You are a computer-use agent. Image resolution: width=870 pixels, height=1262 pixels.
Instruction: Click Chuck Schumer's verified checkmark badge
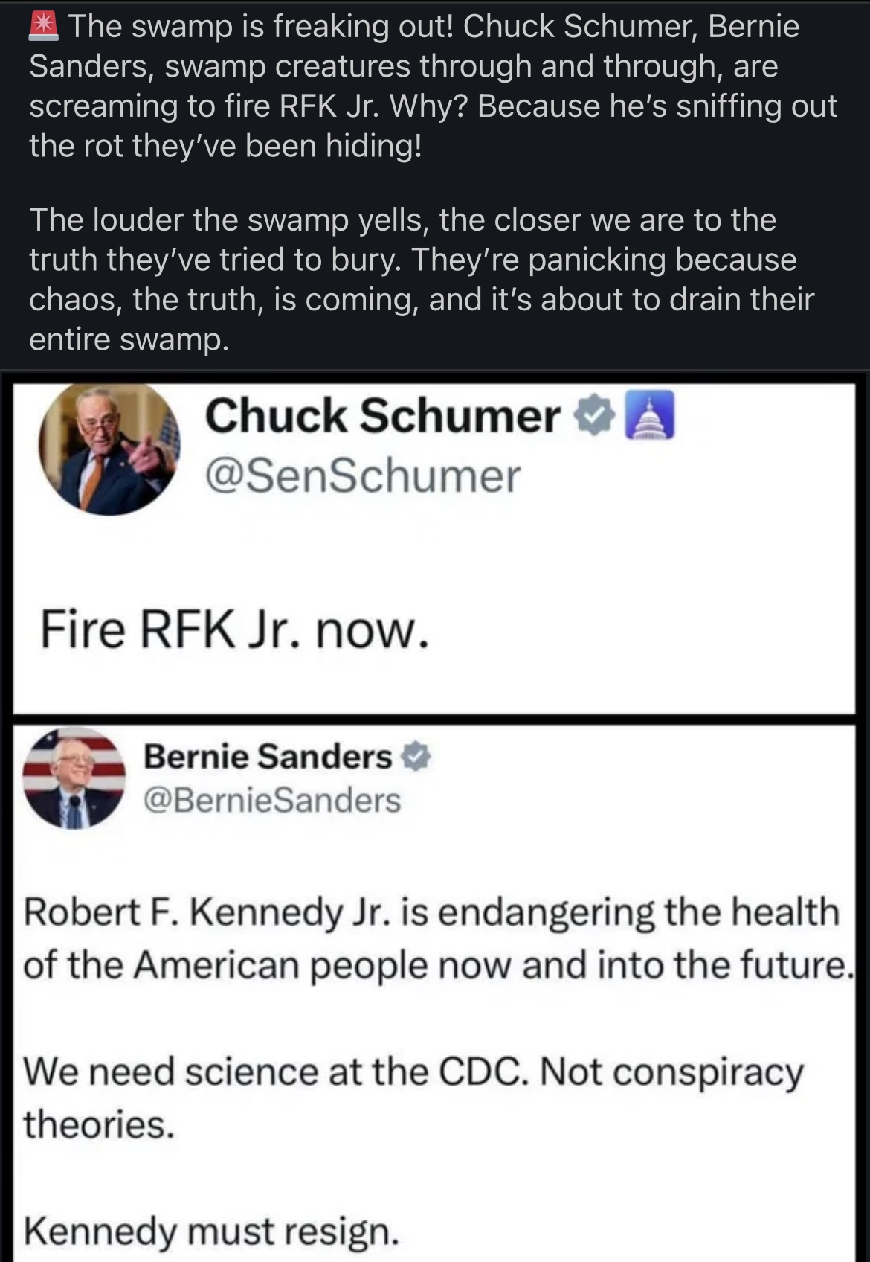click(x=593, y=415)
